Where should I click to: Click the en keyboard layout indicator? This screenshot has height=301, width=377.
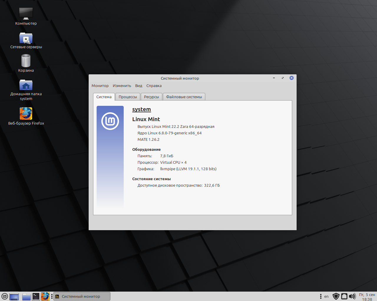click(x=326, y=296)
